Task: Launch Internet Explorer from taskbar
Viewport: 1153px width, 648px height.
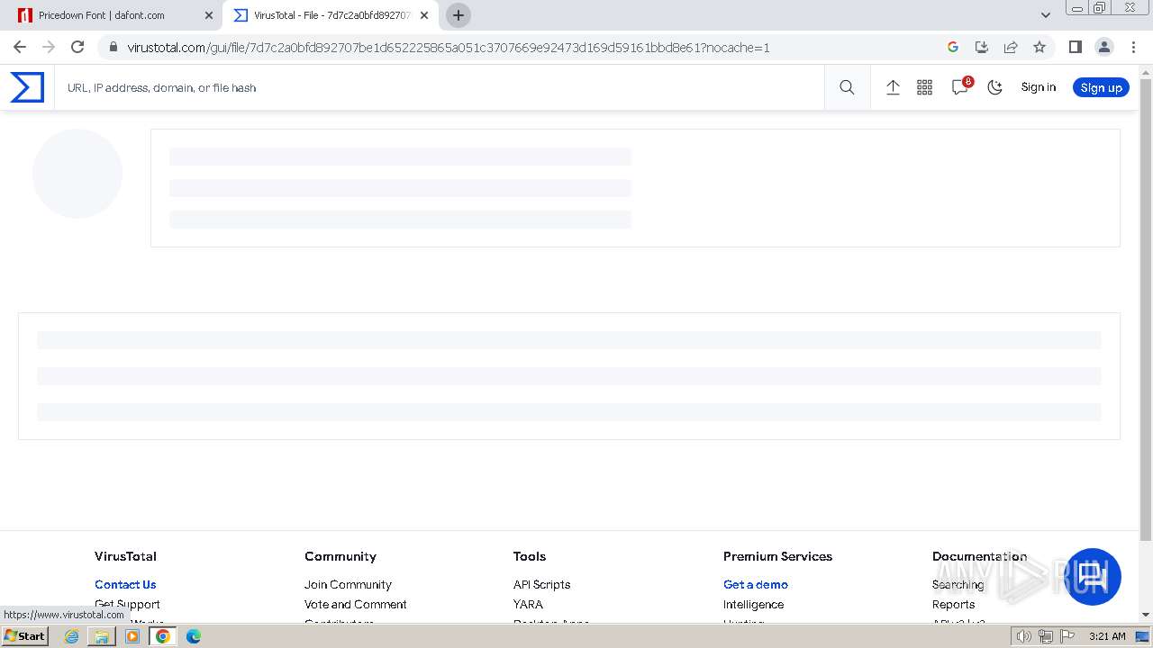Action: [x=71, y=636]
